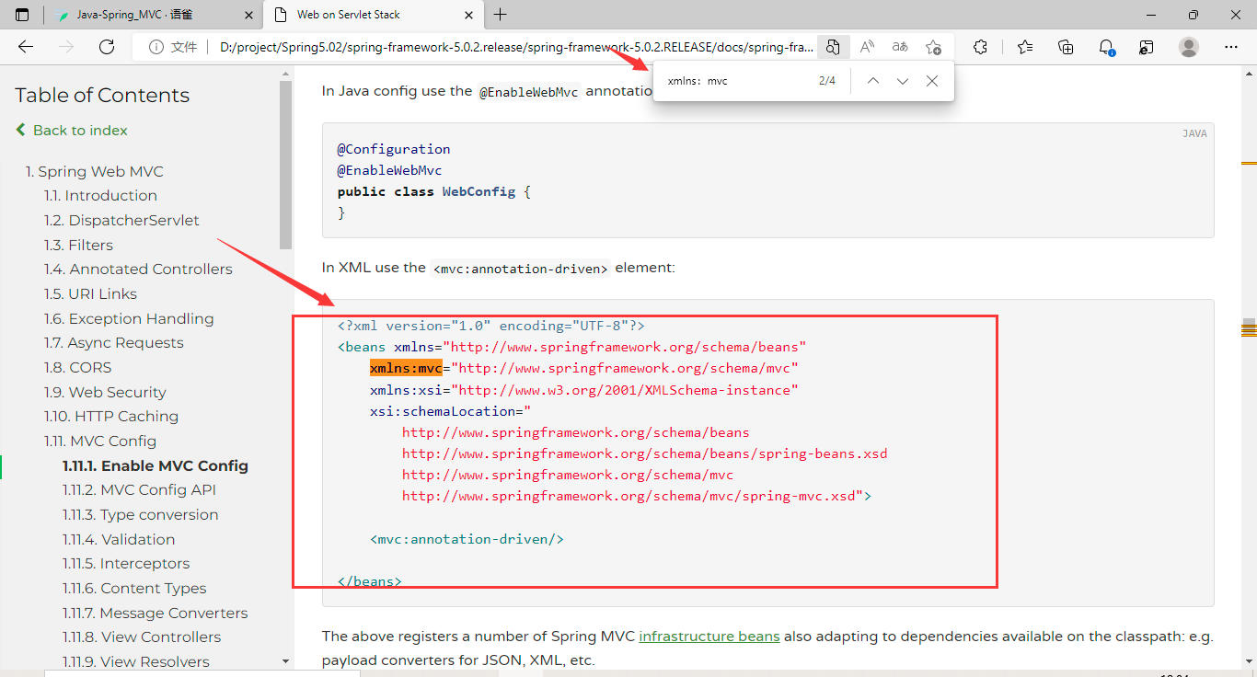This screenshot has width=1257, height=677.
Task: Select 1.2. DispatcherServlet in contents
Action: (121, 220)
